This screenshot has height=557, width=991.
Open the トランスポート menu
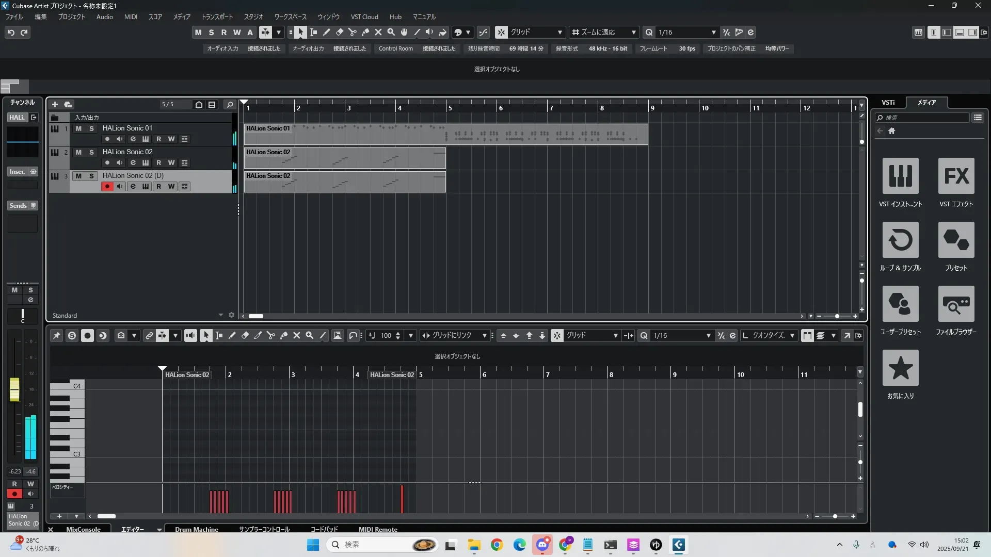click(217, 17)
